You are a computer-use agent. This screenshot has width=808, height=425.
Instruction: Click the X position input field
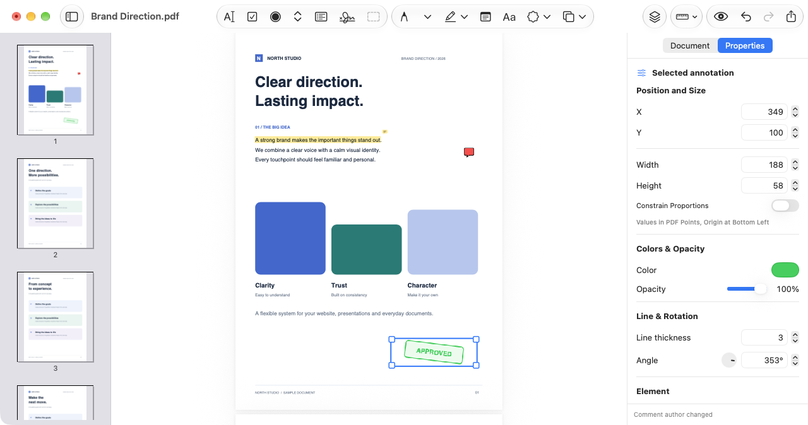(764, 112)
